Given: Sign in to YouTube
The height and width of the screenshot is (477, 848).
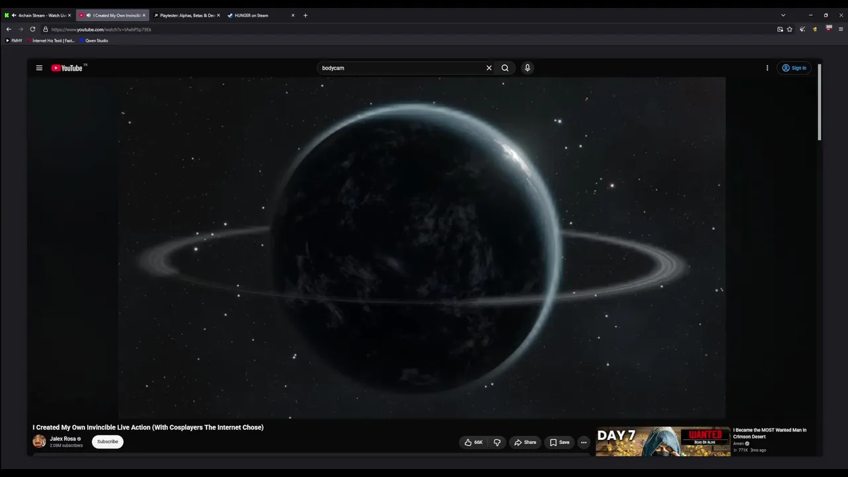Looking at the screenshot, I should pyautogui.click(x=794, y=68).
